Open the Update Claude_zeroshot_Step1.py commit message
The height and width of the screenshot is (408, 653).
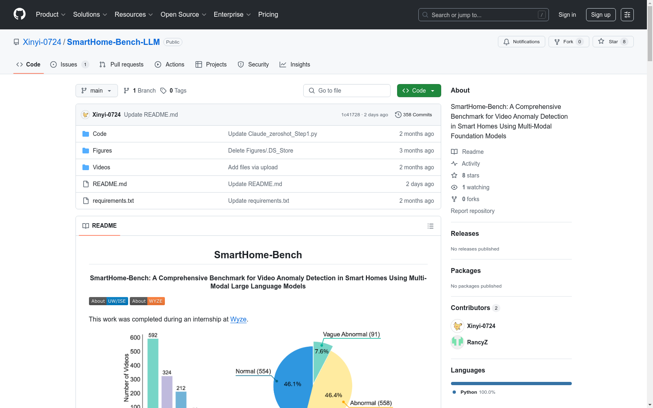coord(273,134)
